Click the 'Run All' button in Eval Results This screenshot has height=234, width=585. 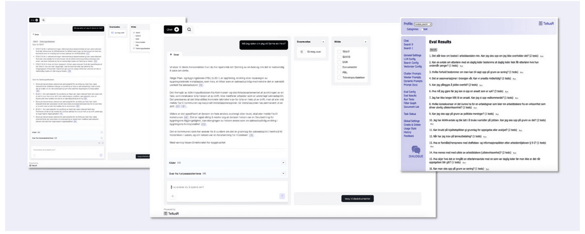point(433,50)
